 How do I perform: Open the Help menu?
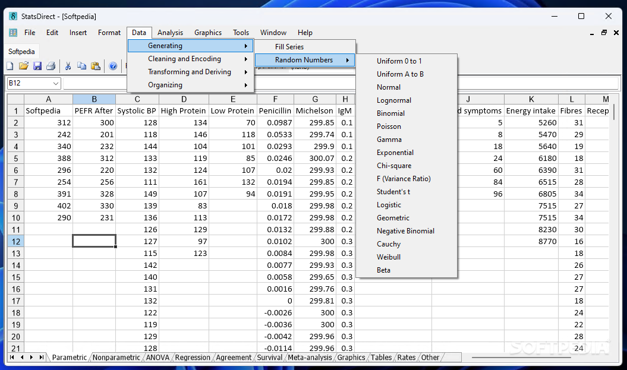[x=305, y=33]
